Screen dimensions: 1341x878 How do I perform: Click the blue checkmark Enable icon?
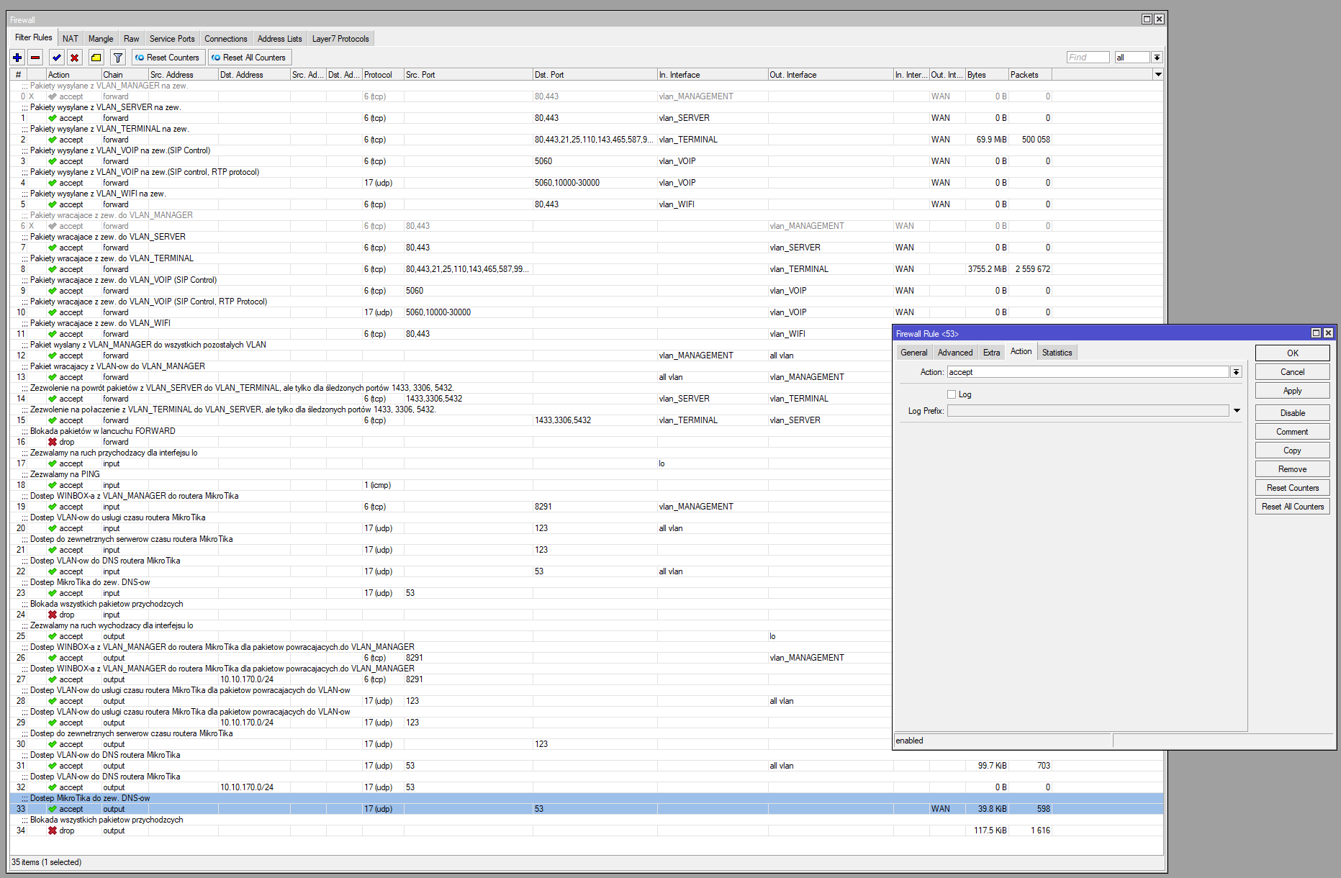[x=57, y=58]
